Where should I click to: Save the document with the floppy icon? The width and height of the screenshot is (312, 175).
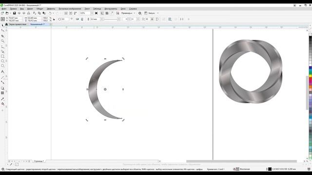coord(14,13)
